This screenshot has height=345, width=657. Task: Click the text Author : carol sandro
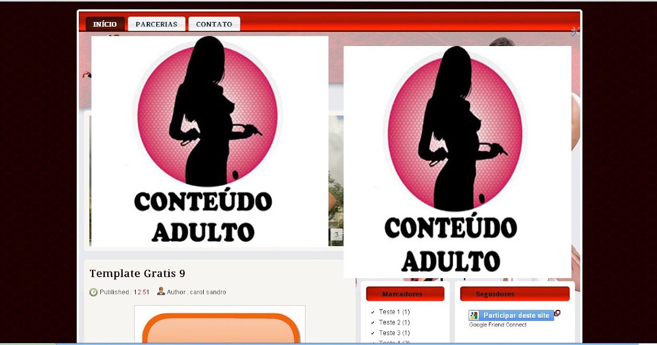(197, 292)
